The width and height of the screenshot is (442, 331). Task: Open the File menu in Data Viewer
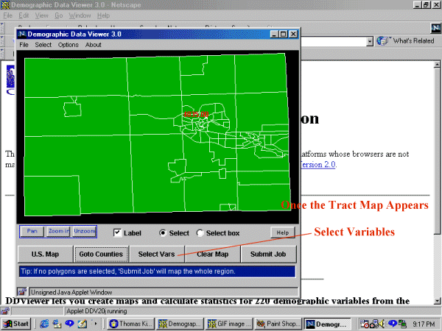24,45
